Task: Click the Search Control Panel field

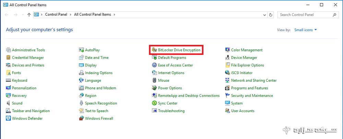Action: tap(308, 15)
